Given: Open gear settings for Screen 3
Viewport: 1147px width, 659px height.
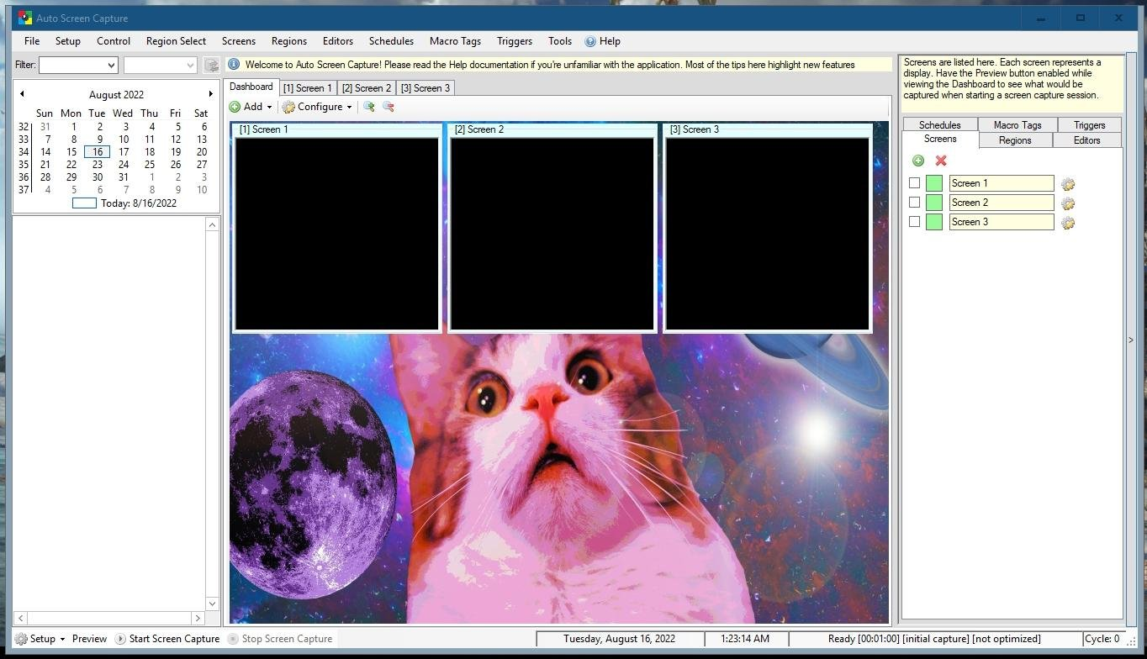Looking at the screenshot, I should coord(1066,222).
